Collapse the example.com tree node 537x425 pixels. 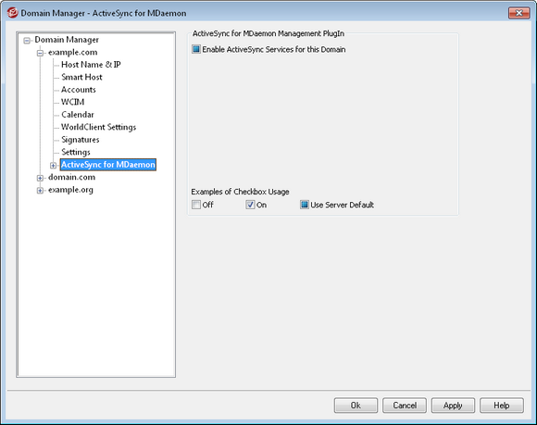(x=40, y=53)
